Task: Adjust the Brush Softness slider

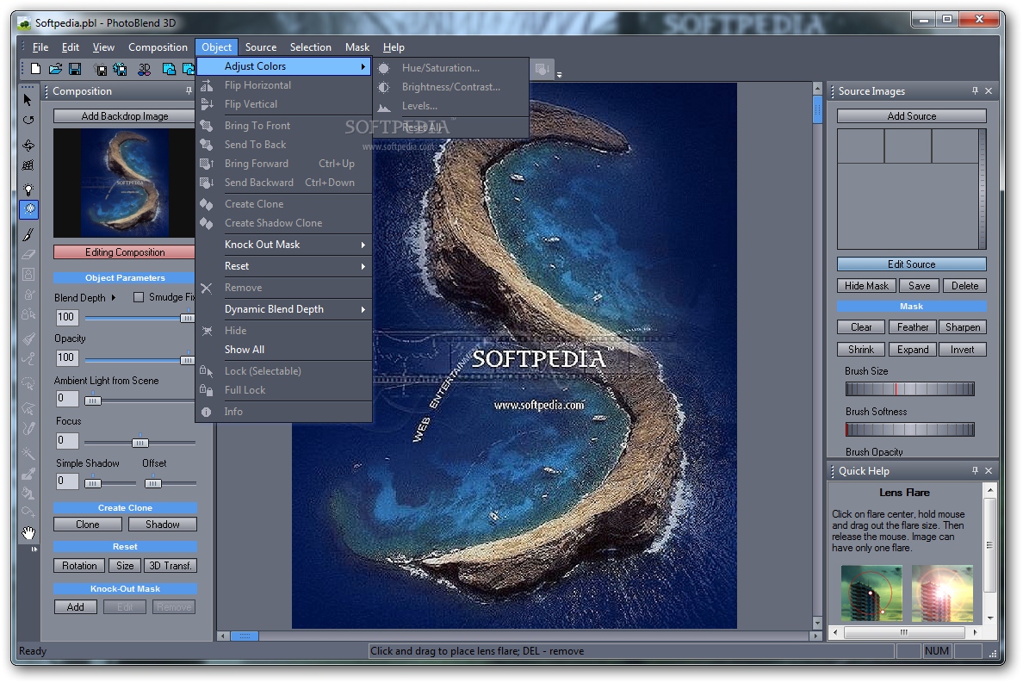Action: pos(909,429)
